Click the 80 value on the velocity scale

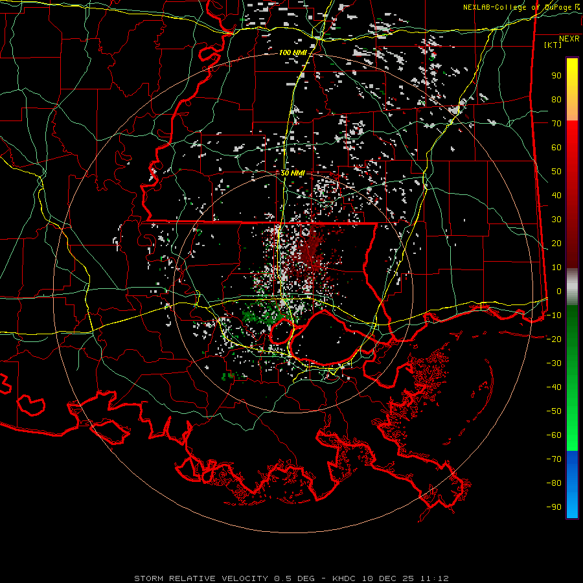[x=556, y=99]
